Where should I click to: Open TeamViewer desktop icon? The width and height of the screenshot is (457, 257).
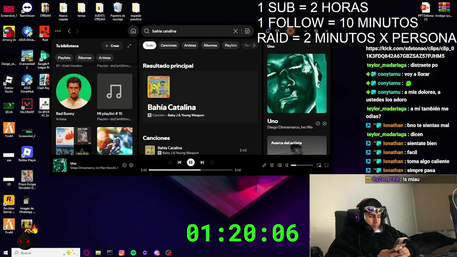pyautogui.click(x=27, y=10)
